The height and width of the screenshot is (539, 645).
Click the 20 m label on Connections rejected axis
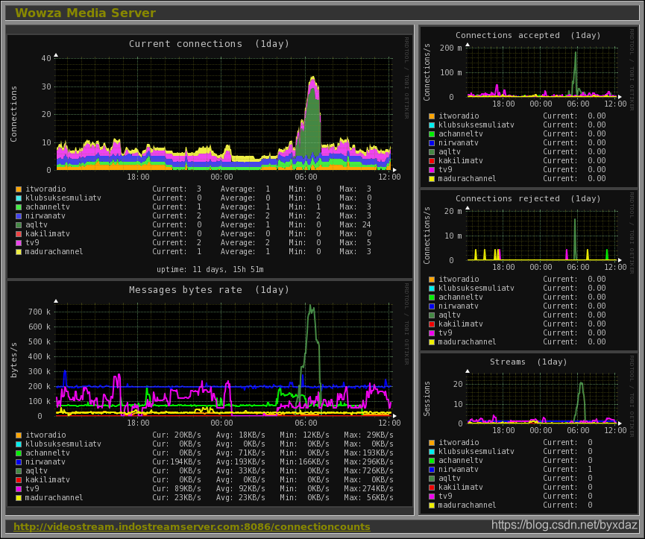453,211
